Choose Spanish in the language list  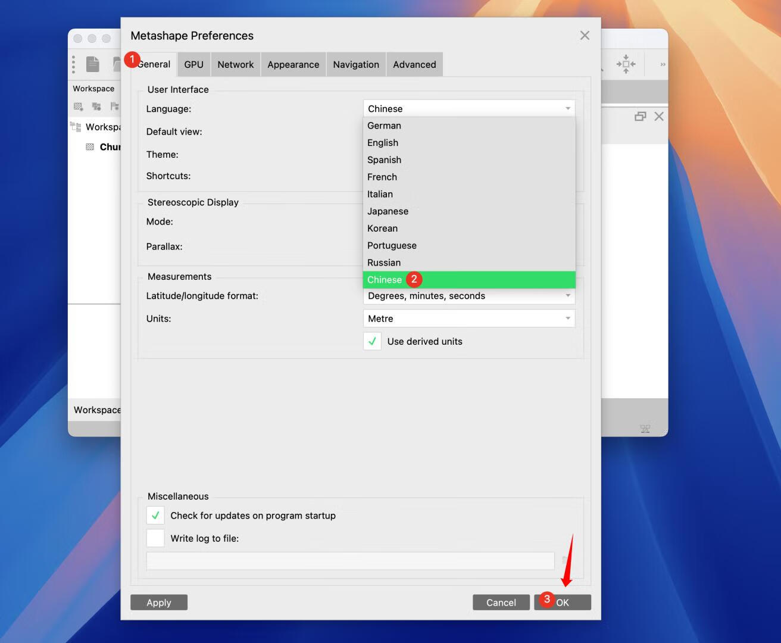pyautogui.click(x=469, y=160)
